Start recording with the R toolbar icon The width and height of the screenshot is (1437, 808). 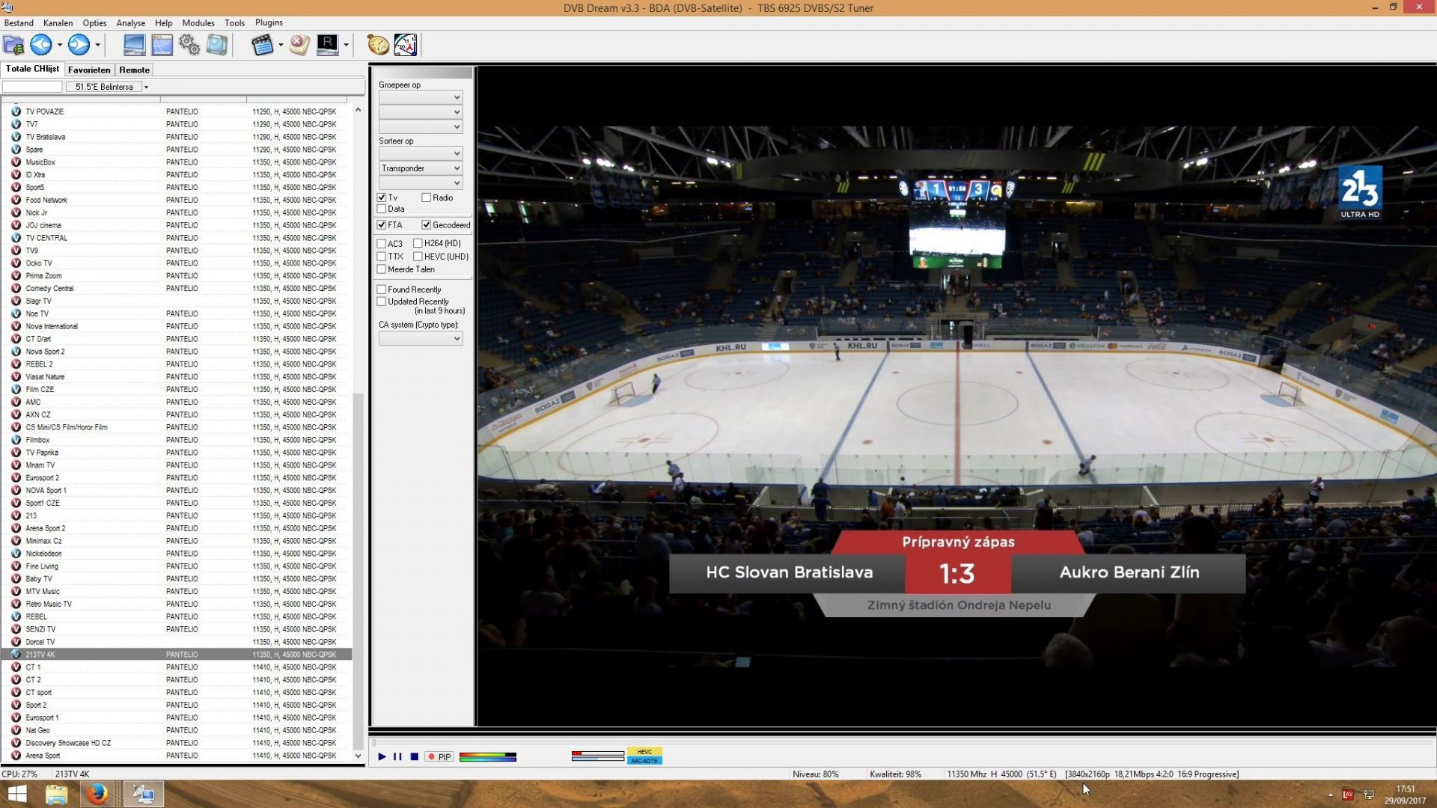[x=327, y=45]
